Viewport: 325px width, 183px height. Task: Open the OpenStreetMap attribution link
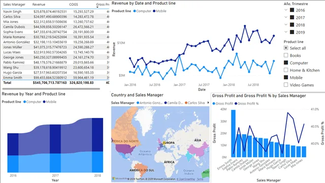point(186,179)
